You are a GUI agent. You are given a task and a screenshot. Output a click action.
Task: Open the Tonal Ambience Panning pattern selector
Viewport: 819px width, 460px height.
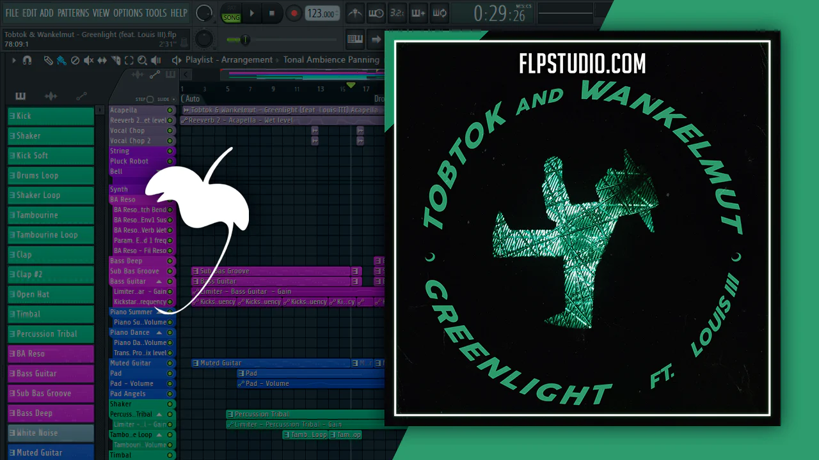[331, 60]
